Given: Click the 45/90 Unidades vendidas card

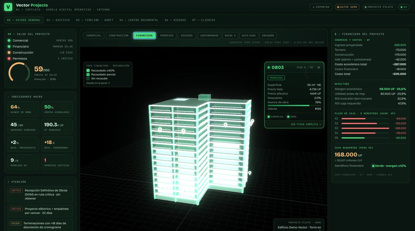Looking at the screenshot, I should click(x=23, y=126).
